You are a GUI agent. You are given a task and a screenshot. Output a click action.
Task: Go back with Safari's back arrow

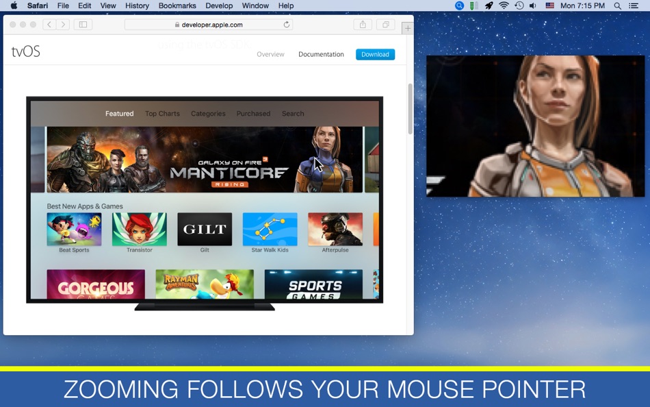point(49,25)
